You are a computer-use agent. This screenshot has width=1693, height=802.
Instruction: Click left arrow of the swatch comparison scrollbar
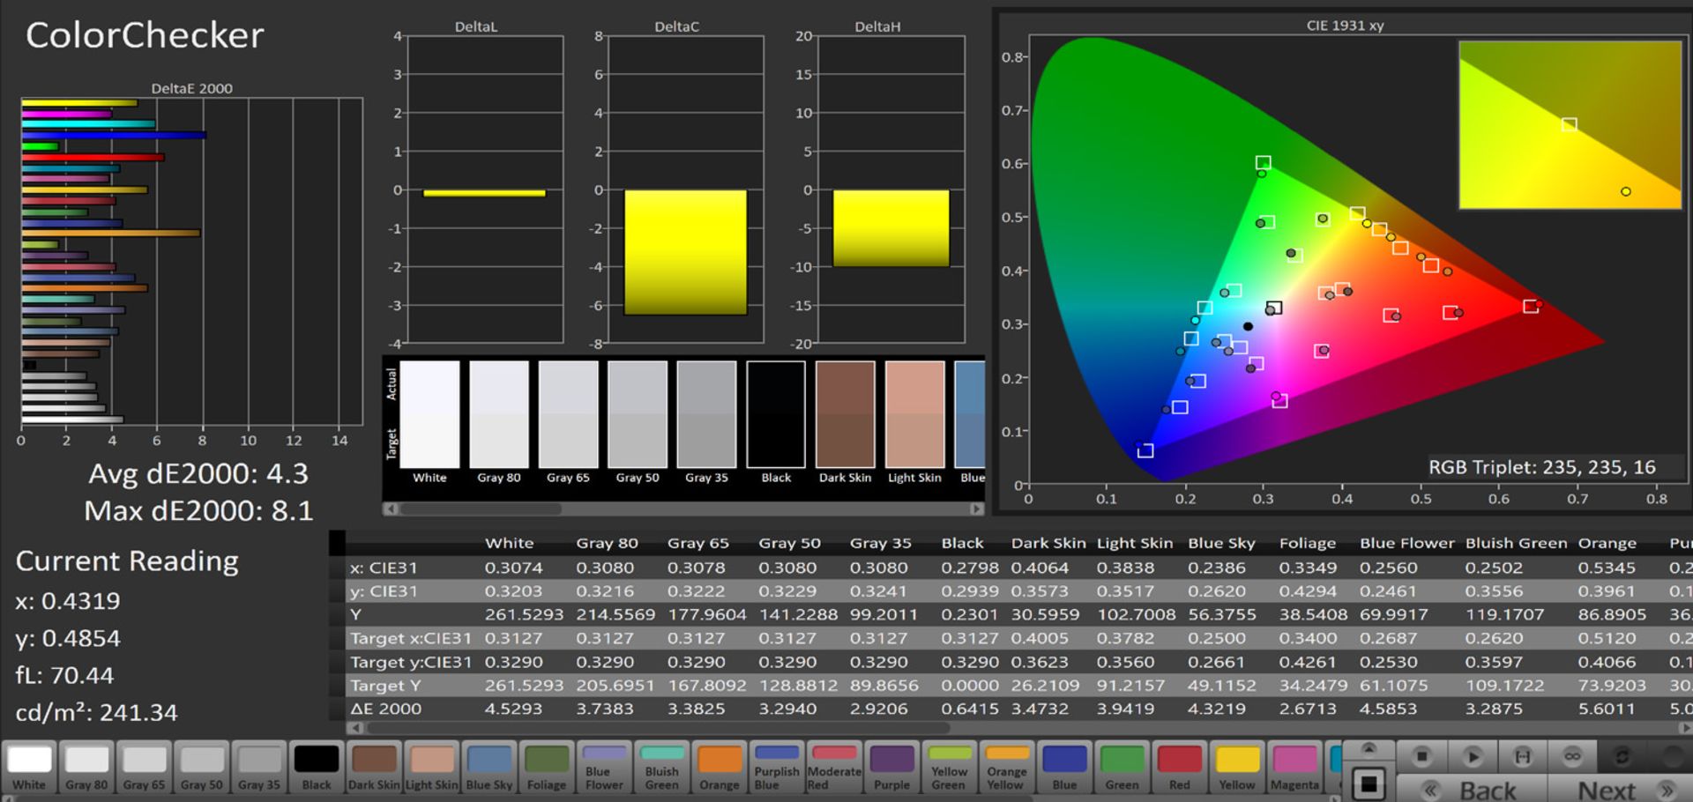point(391,509)
